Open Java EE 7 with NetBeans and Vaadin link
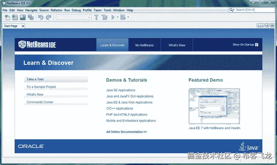The width and height of the screenshot is (277, 165). point(214,128)
